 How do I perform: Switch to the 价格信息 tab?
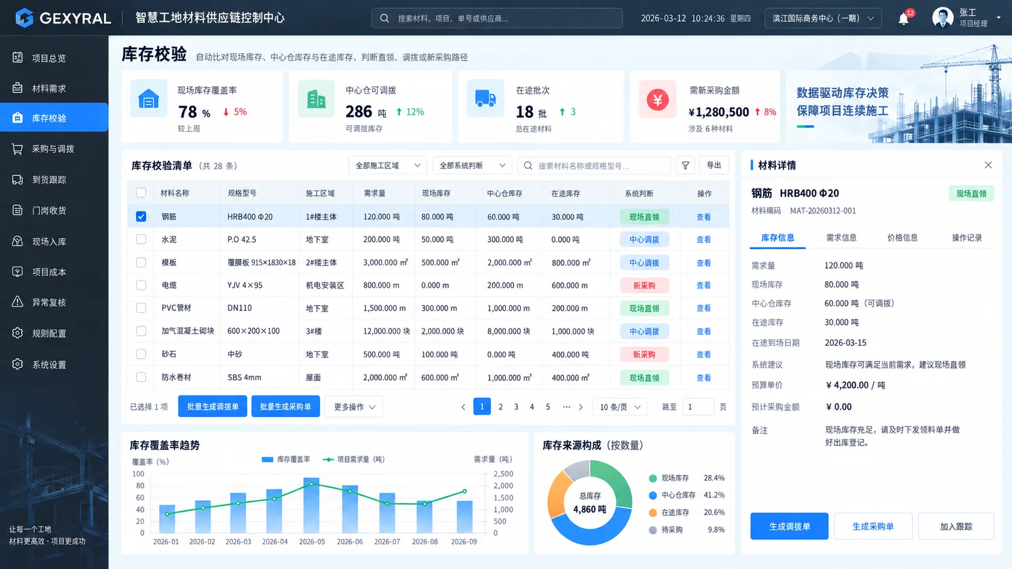902,238
